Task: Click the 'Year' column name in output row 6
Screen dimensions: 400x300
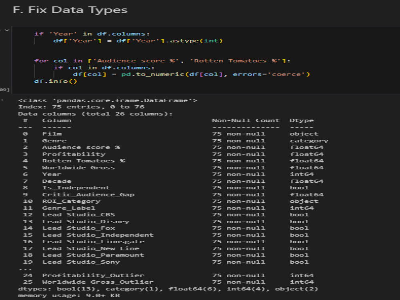Action: pyautogui.click(x=52, y=174)
